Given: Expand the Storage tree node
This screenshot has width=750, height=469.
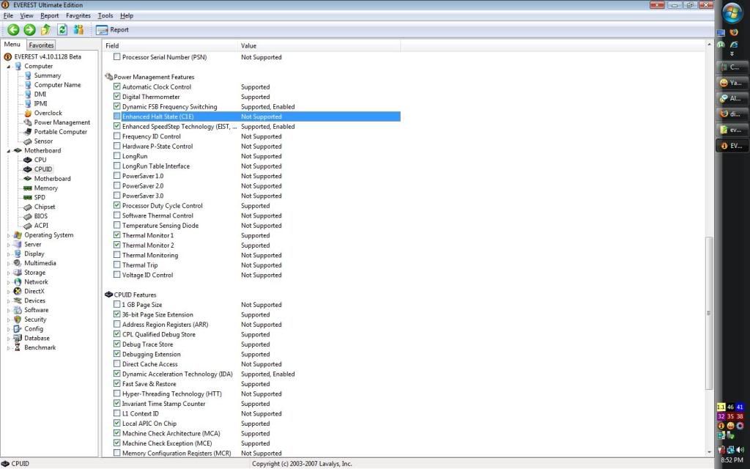Looking at the screenshot, I should (x=8, y=273).
